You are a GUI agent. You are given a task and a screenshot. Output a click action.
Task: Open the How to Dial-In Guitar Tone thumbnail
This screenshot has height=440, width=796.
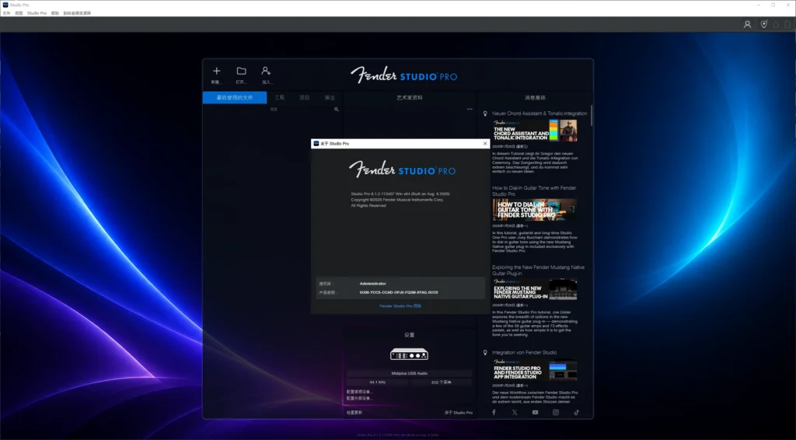pyautogui.click(x=535, y=210)
